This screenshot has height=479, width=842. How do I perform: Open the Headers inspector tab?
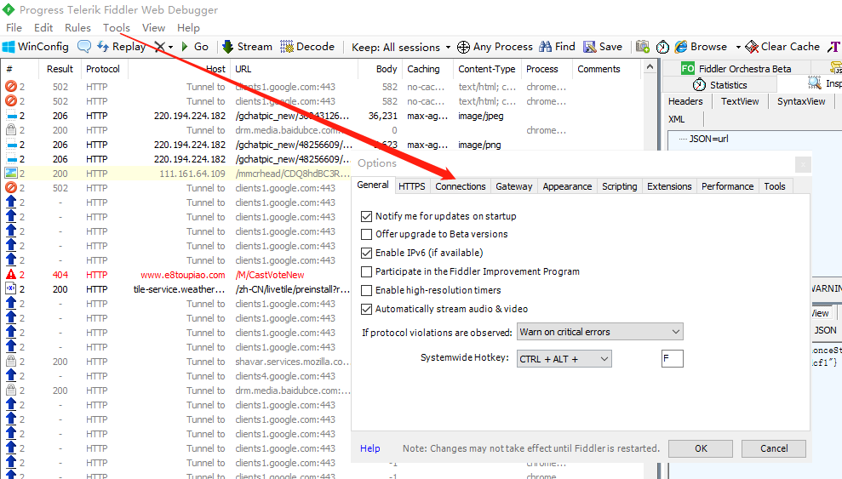tap(685, 101)
